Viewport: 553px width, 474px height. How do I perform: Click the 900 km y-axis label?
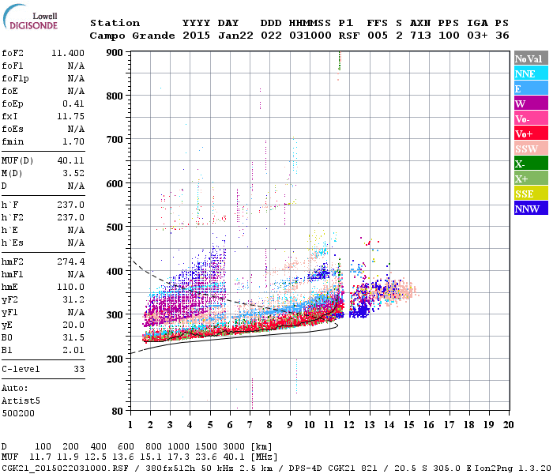tap(115, 53)
